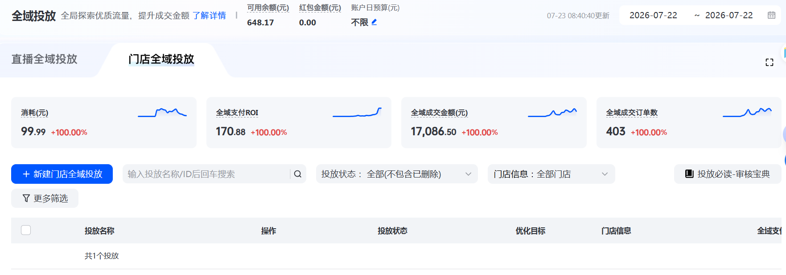Select the 全域支付ROI metric card
786x275 pixels.
click(x=299, y=122)
